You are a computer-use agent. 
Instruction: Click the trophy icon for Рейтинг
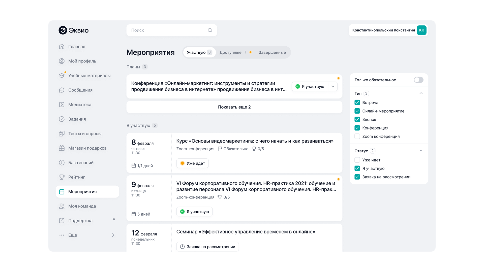click(62, 177)
